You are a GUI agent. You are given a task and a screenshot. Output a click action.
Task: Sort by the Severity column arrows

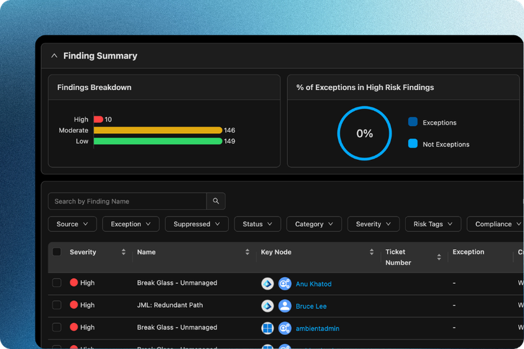(x=123, y=252)
